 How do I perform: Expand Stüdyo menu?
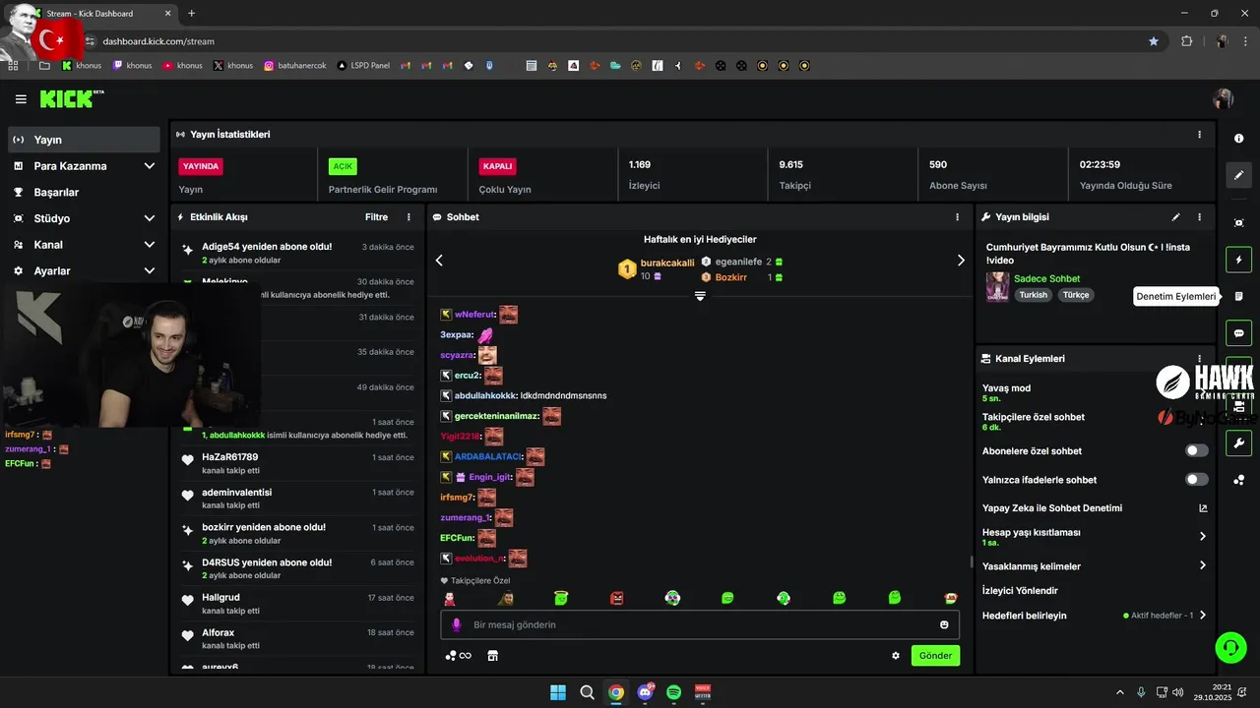150,218
